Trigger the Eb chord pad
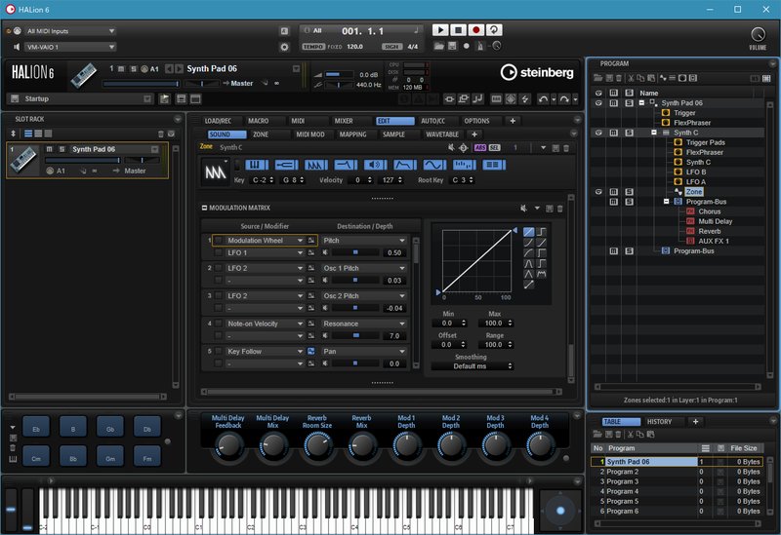 (x=36, y=429)
